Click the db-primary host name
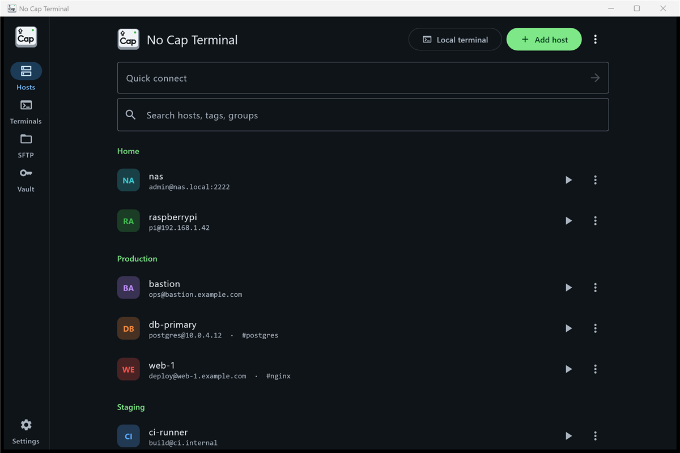The image size is (680, 453). pos(173,324)
